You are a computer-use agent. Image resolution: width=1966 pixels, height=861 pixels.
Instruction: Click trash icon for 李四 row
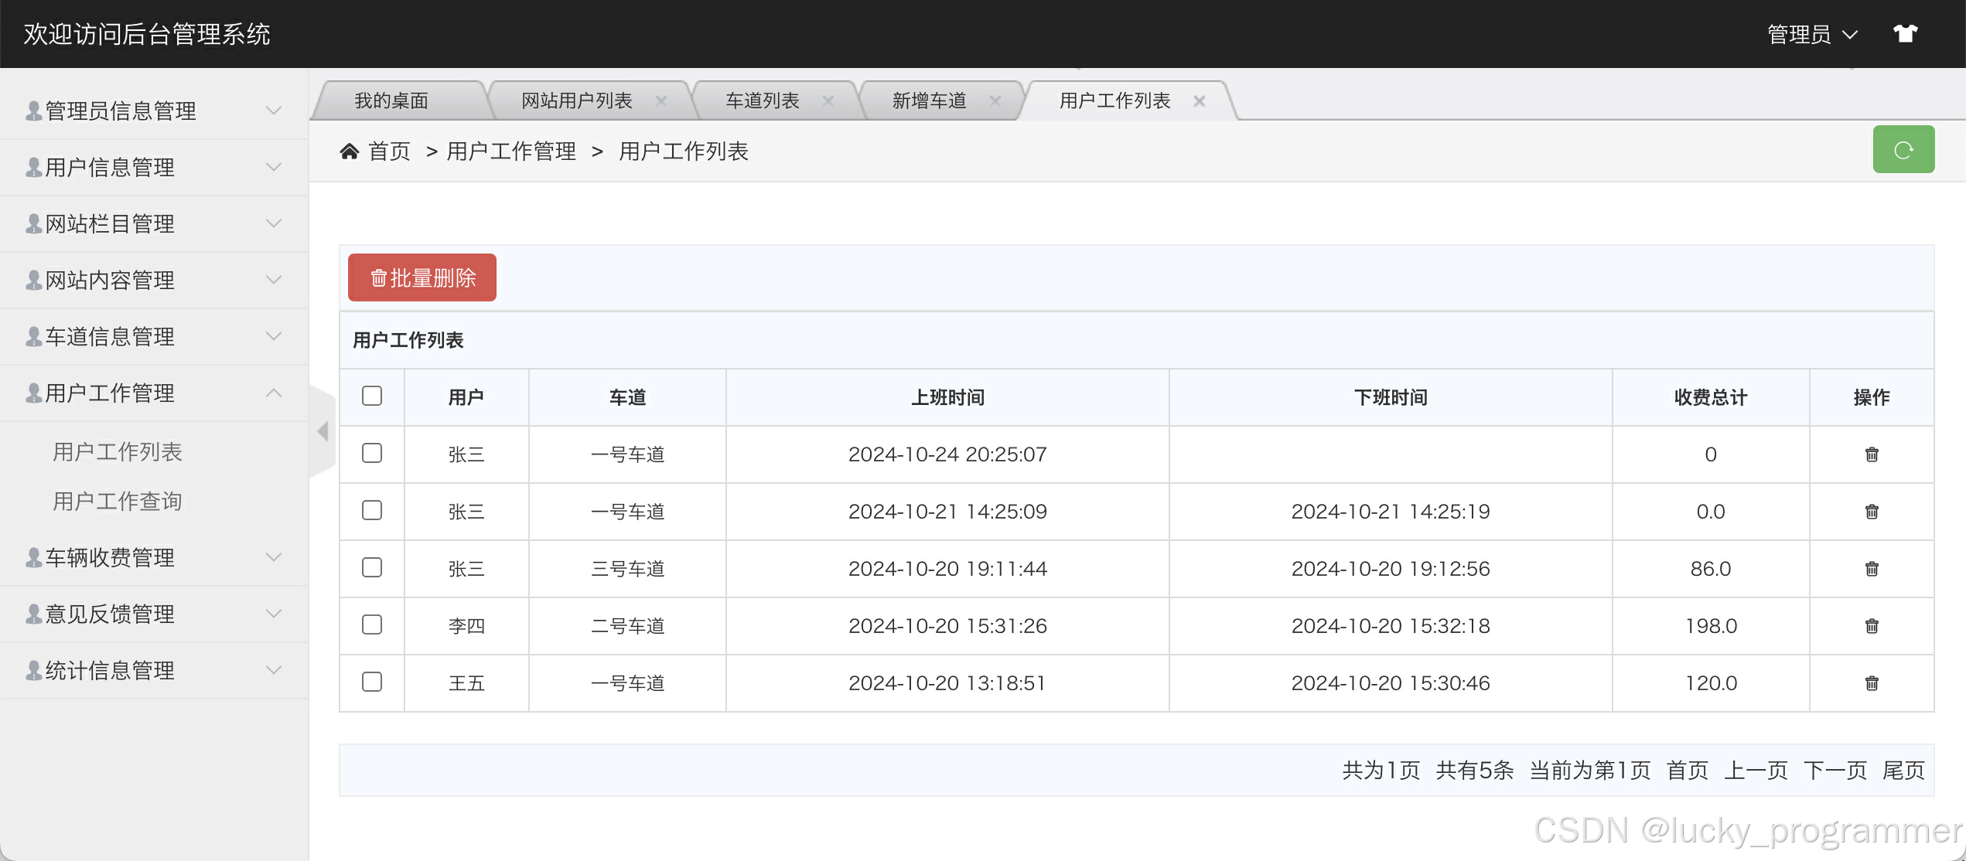1871,626
